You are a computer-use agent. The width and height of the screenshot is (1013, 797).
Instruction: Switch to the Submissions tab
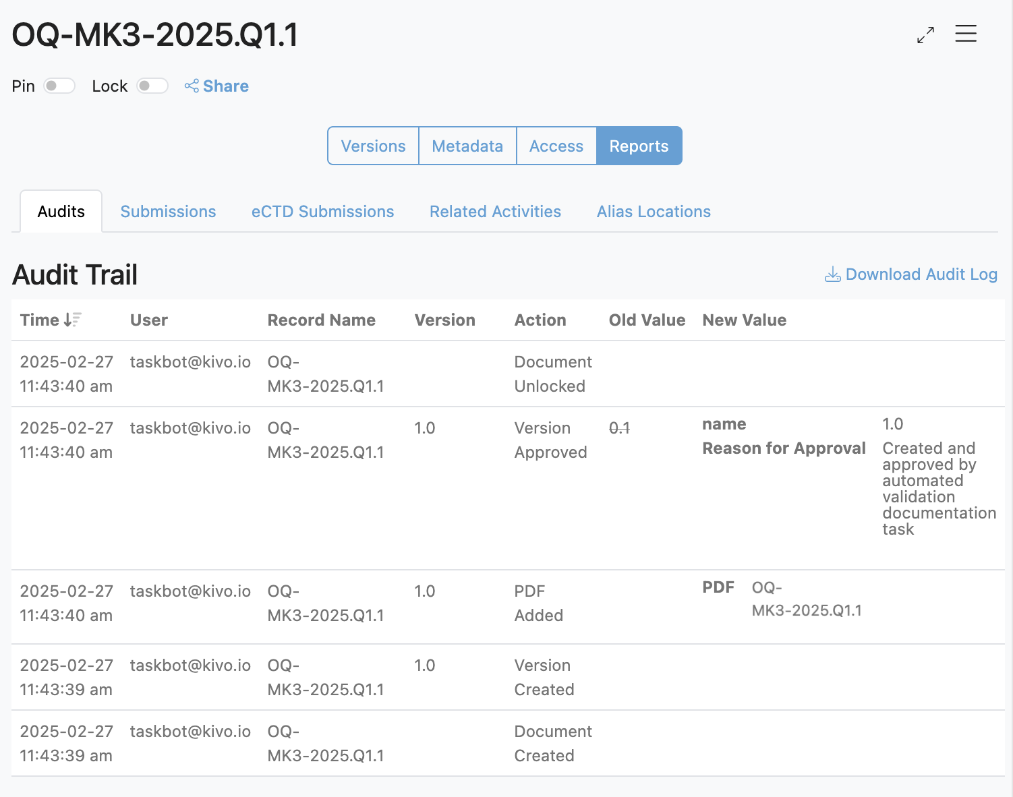pos(168,211)
